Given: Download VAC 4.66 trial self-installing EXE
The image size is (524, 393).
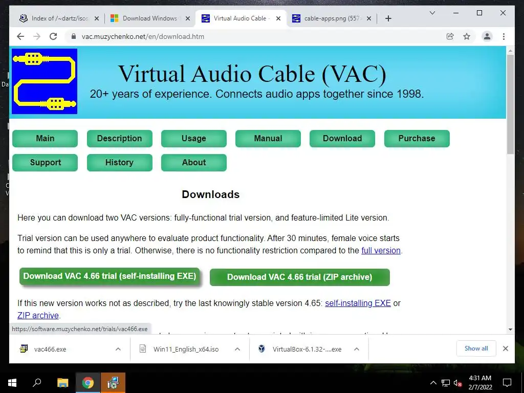Looking at the screenshot, I should click(110, 276).
